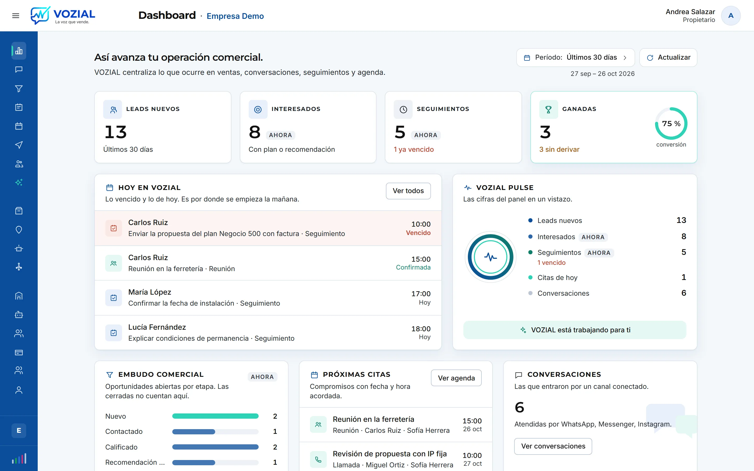Open the notepad follow-ups sidebar icon
Viewport: 754px width, 471px height.
(19, 107)
